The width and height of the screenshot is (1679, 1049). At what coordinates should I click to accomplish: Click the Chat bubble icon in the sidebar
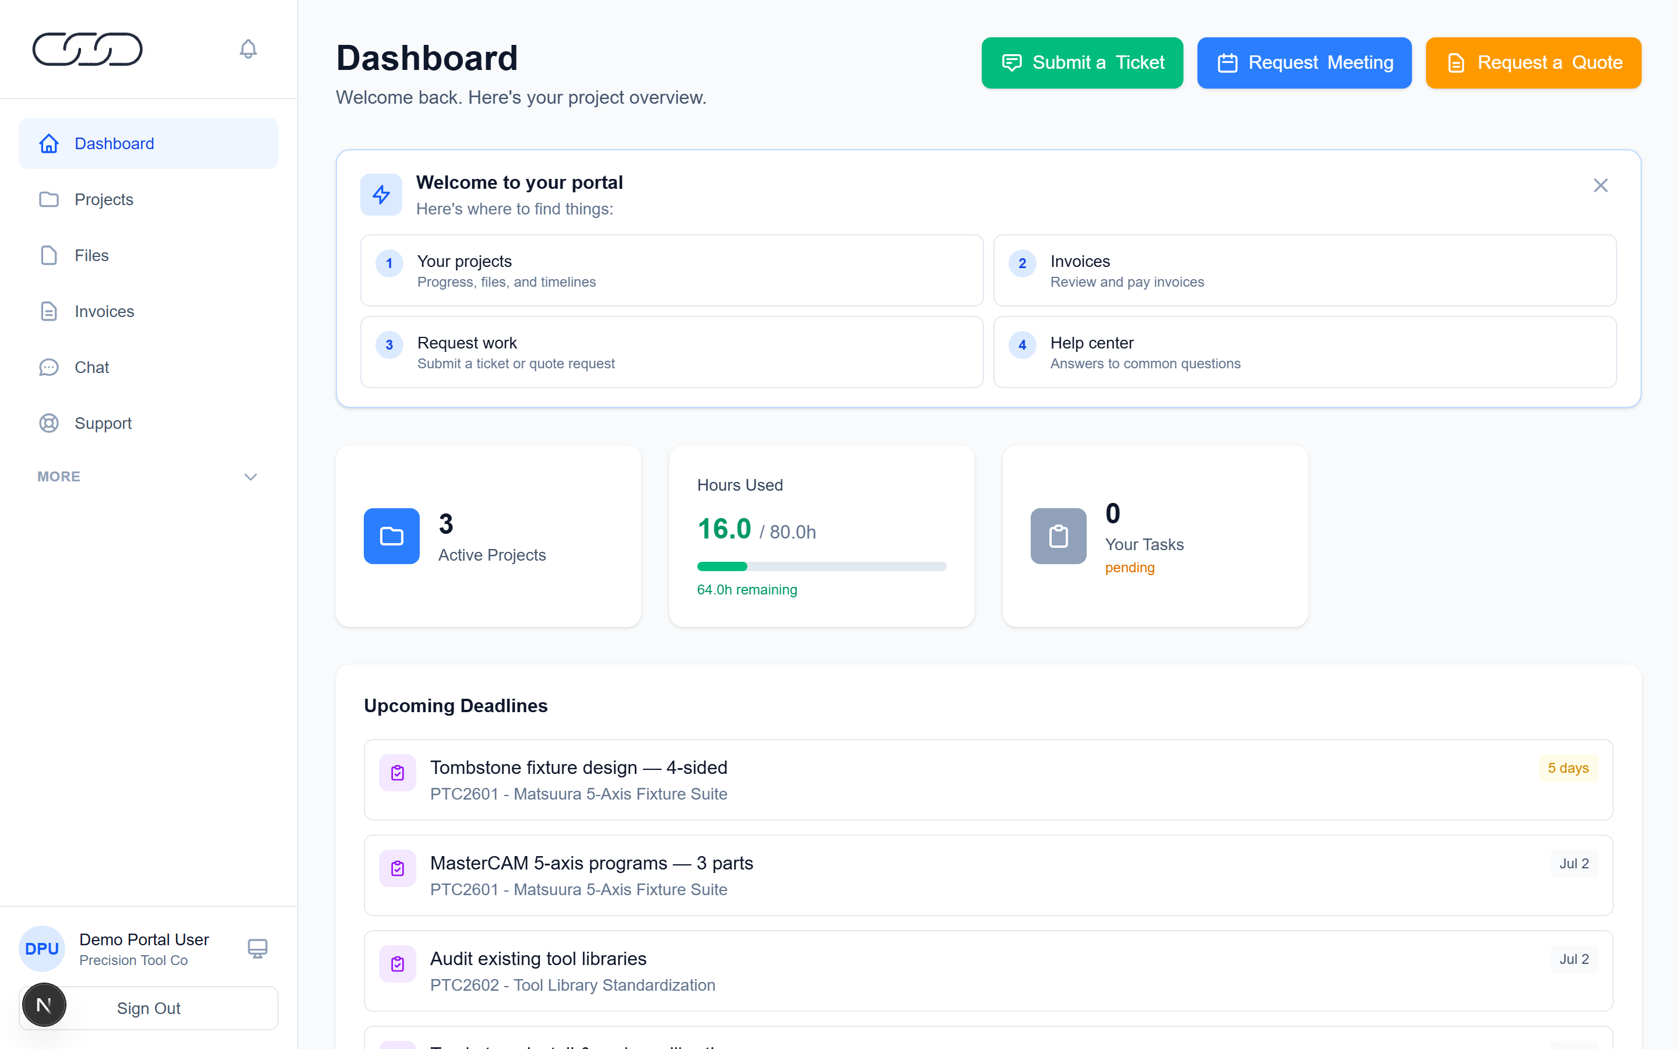click(x=48, y=367)
